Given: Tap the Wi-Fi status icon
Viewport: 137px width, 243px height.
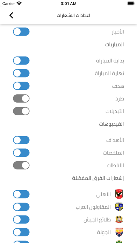Looking at the screenshot, I should click(19, 3).
